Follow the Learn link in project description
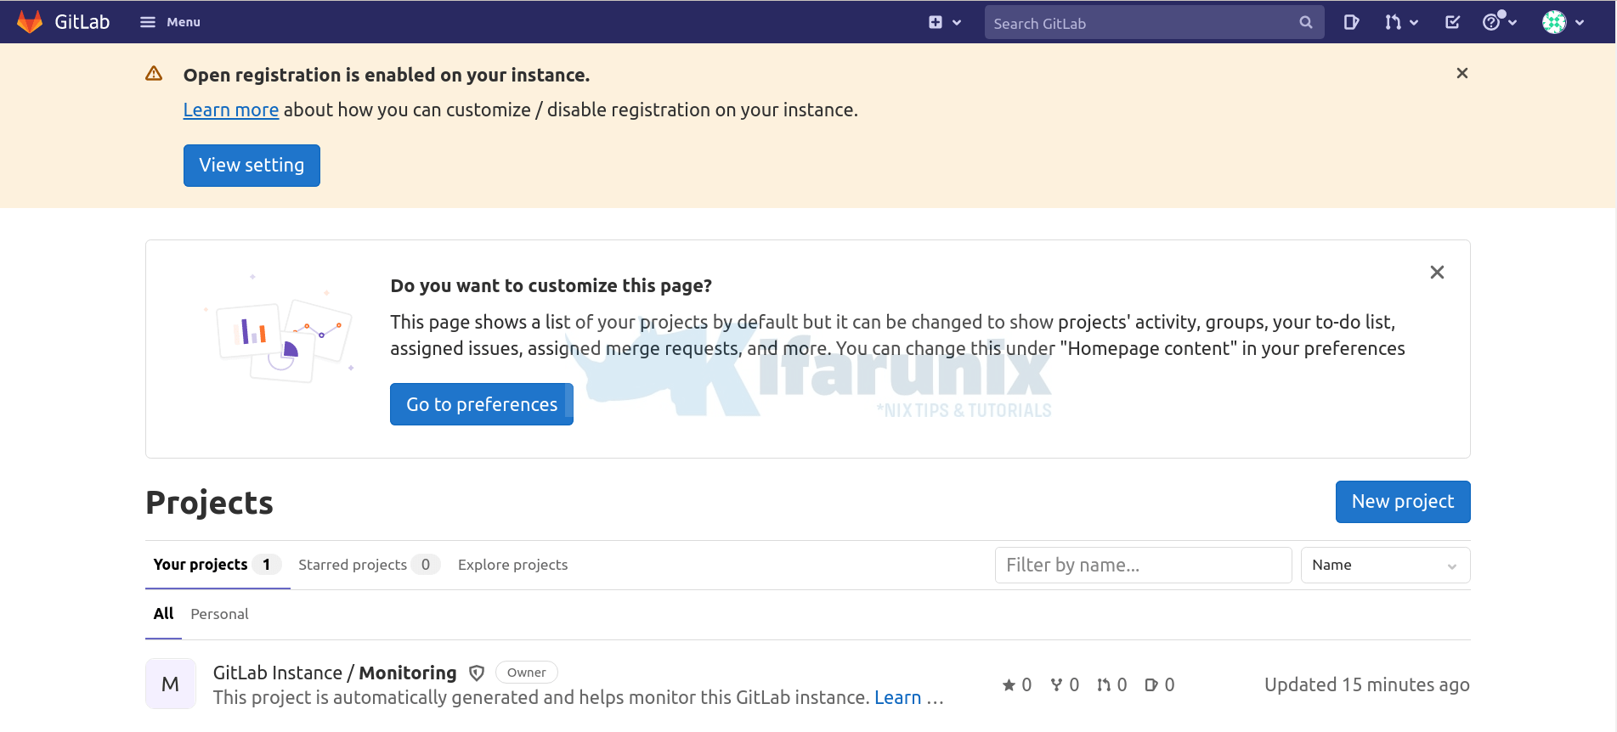Screen dimensions: 1617x732 point(897,697)
